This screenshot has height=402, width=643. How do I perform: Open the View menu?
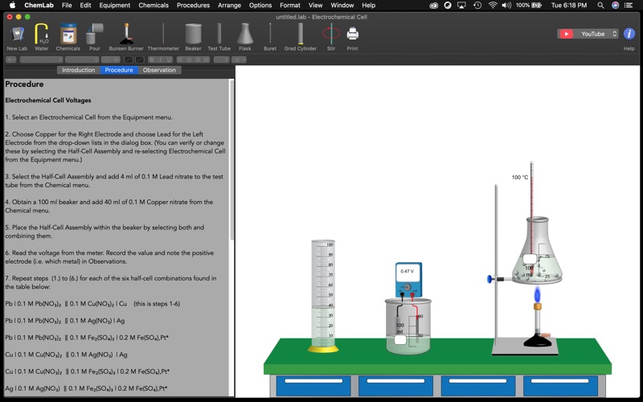pos(315,6)
